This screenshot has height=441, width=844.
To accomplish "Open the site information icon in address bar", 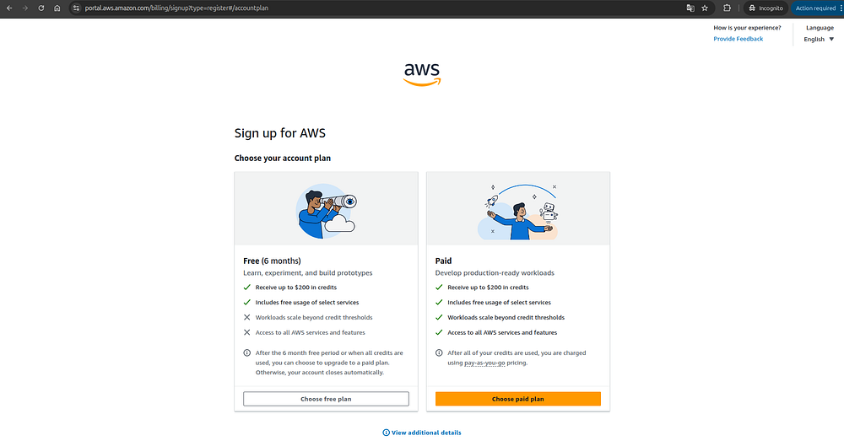I will pyautogui.click(x=76, y=8).
